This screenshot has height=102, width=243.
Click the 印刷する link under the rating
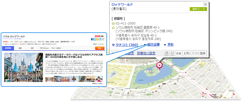tap(23, 44)
